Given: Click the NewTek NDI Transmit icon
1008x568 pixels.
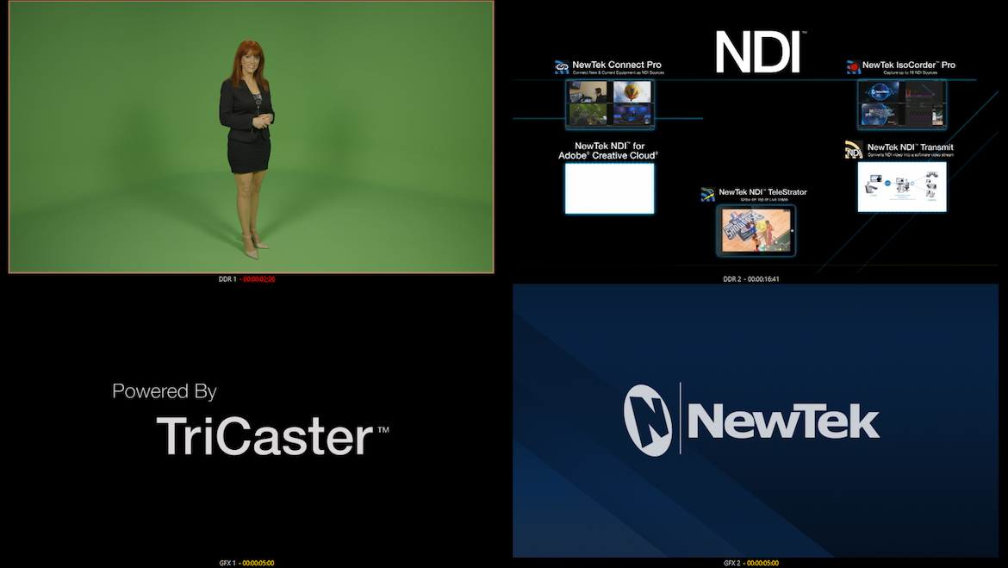Looking at the screenshot, I should (x=853, y=150).
